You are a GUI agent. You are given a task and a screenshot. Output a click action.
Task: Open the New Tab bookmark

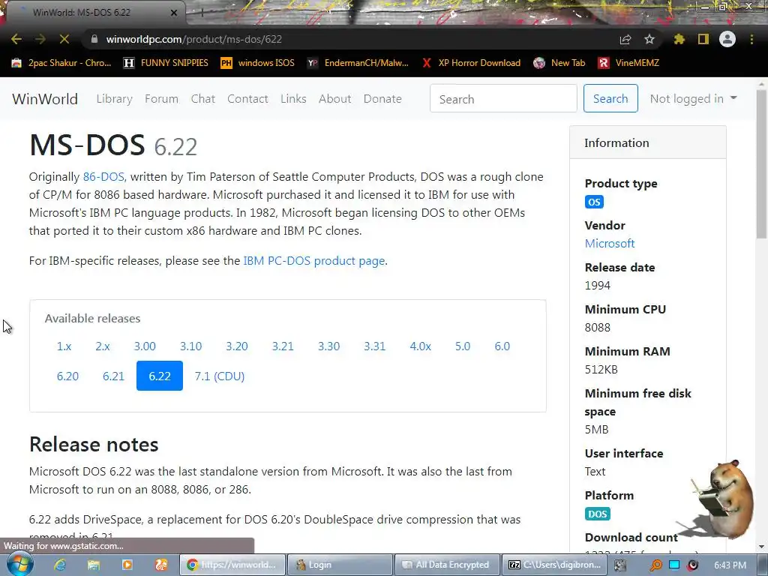click(559, 63)
